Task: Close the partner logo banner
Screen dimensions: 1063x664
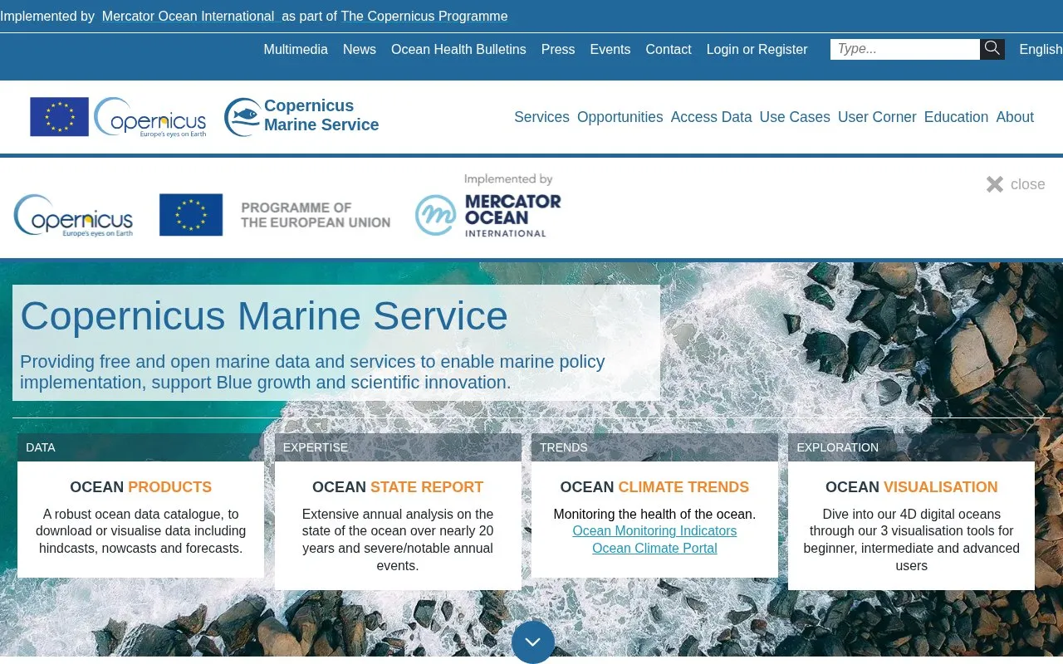Action: coord(1016,184)
